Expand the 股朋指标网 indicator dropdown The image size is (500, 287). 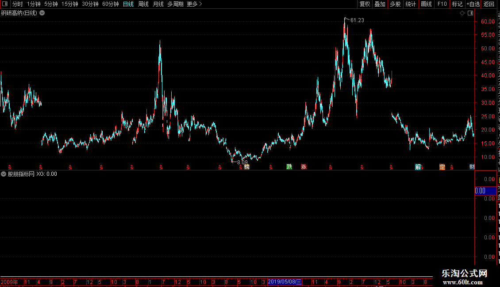4,174
